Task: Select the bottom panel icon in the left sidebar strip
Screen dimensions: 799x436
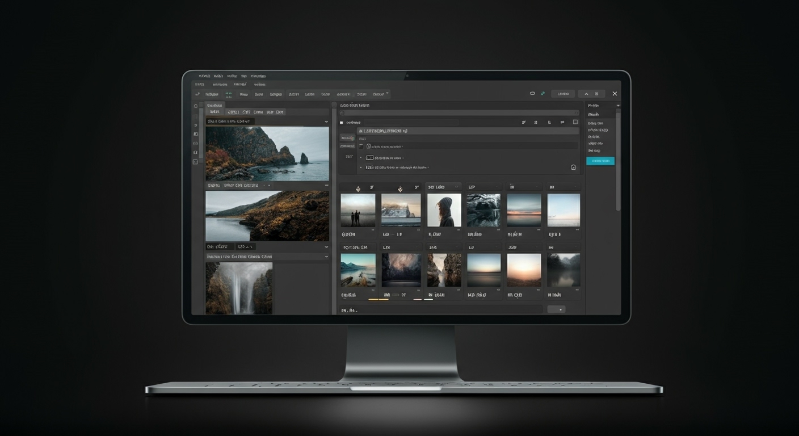Action: click(x=195, y=161)
